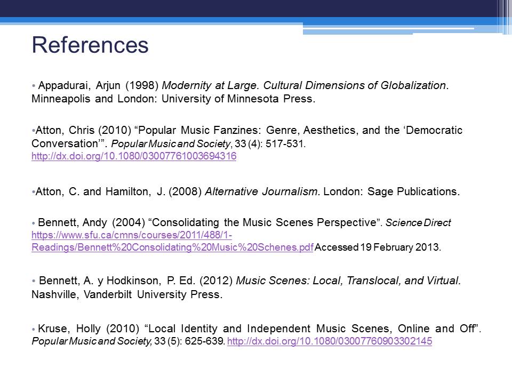512x384 pixels.
Task: Click the sfu.ca courses URL line
Action: click(132, 235)
